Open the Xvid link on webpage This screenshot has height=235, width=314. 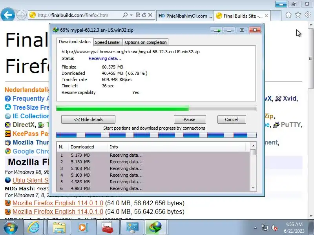coord(289,99)
